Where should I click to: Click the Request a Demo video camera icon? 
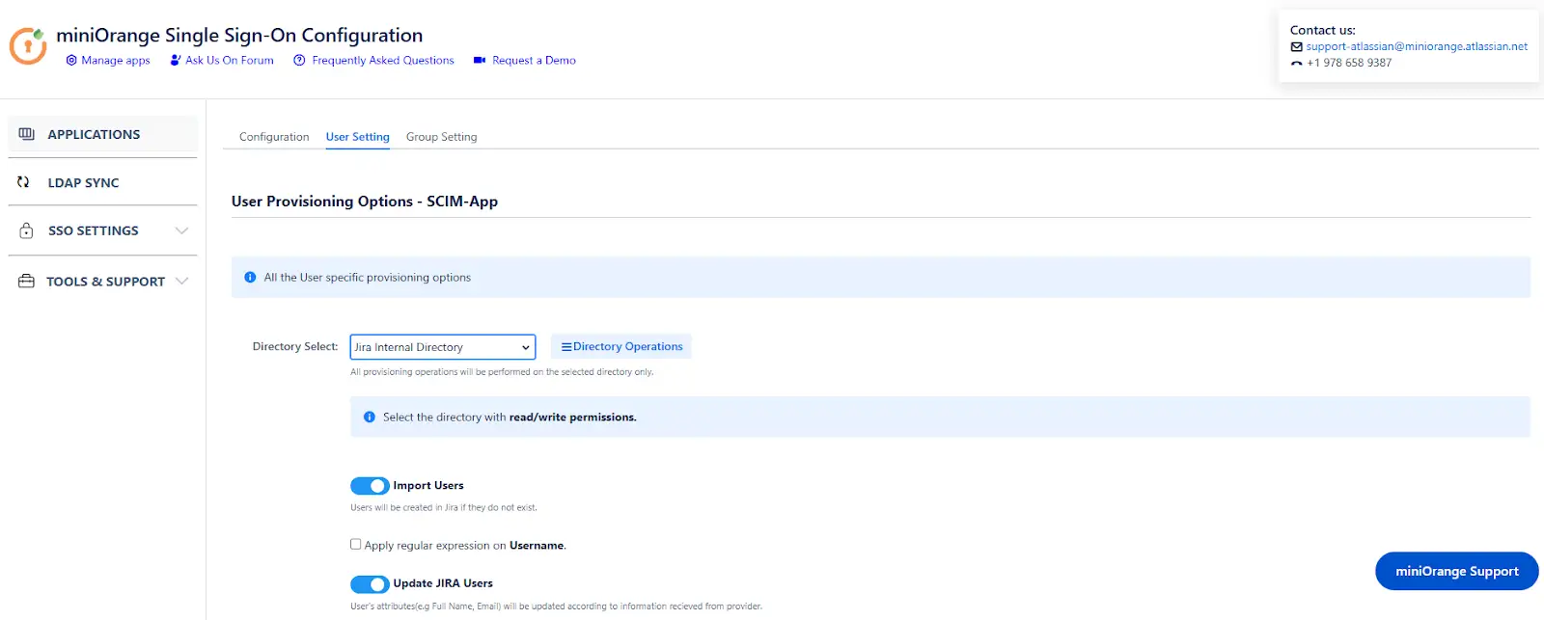pos(480,60)
